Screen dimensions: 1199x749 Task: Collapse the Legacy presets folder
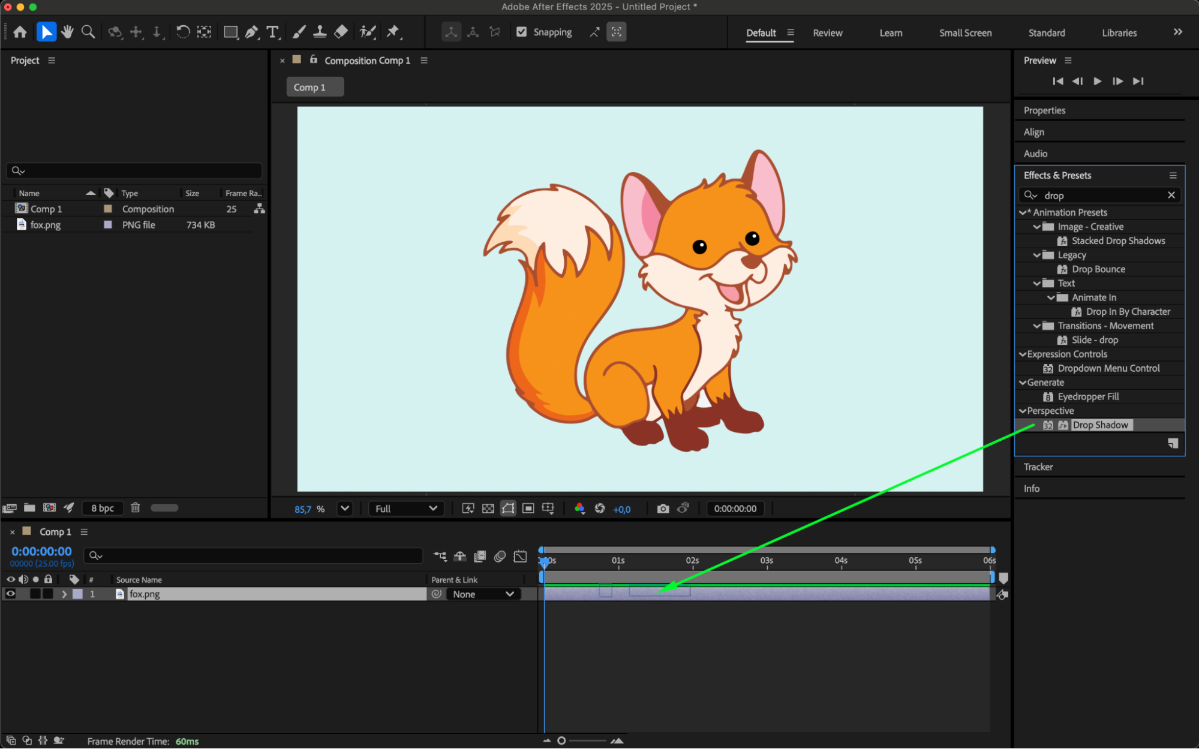[1036, 255]
